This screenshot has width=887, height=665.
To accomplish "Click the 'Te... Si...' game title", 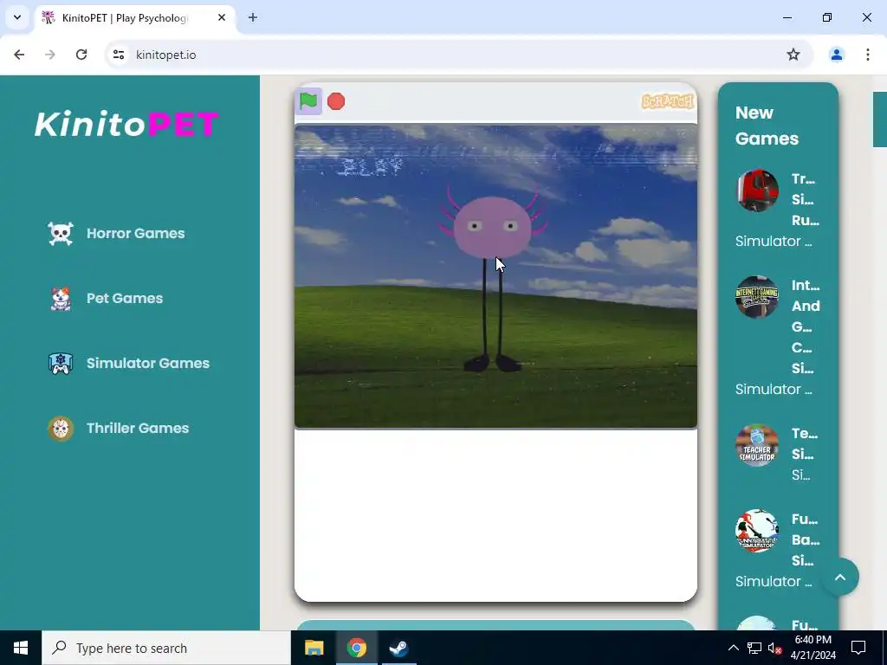I will pos(805,444).
